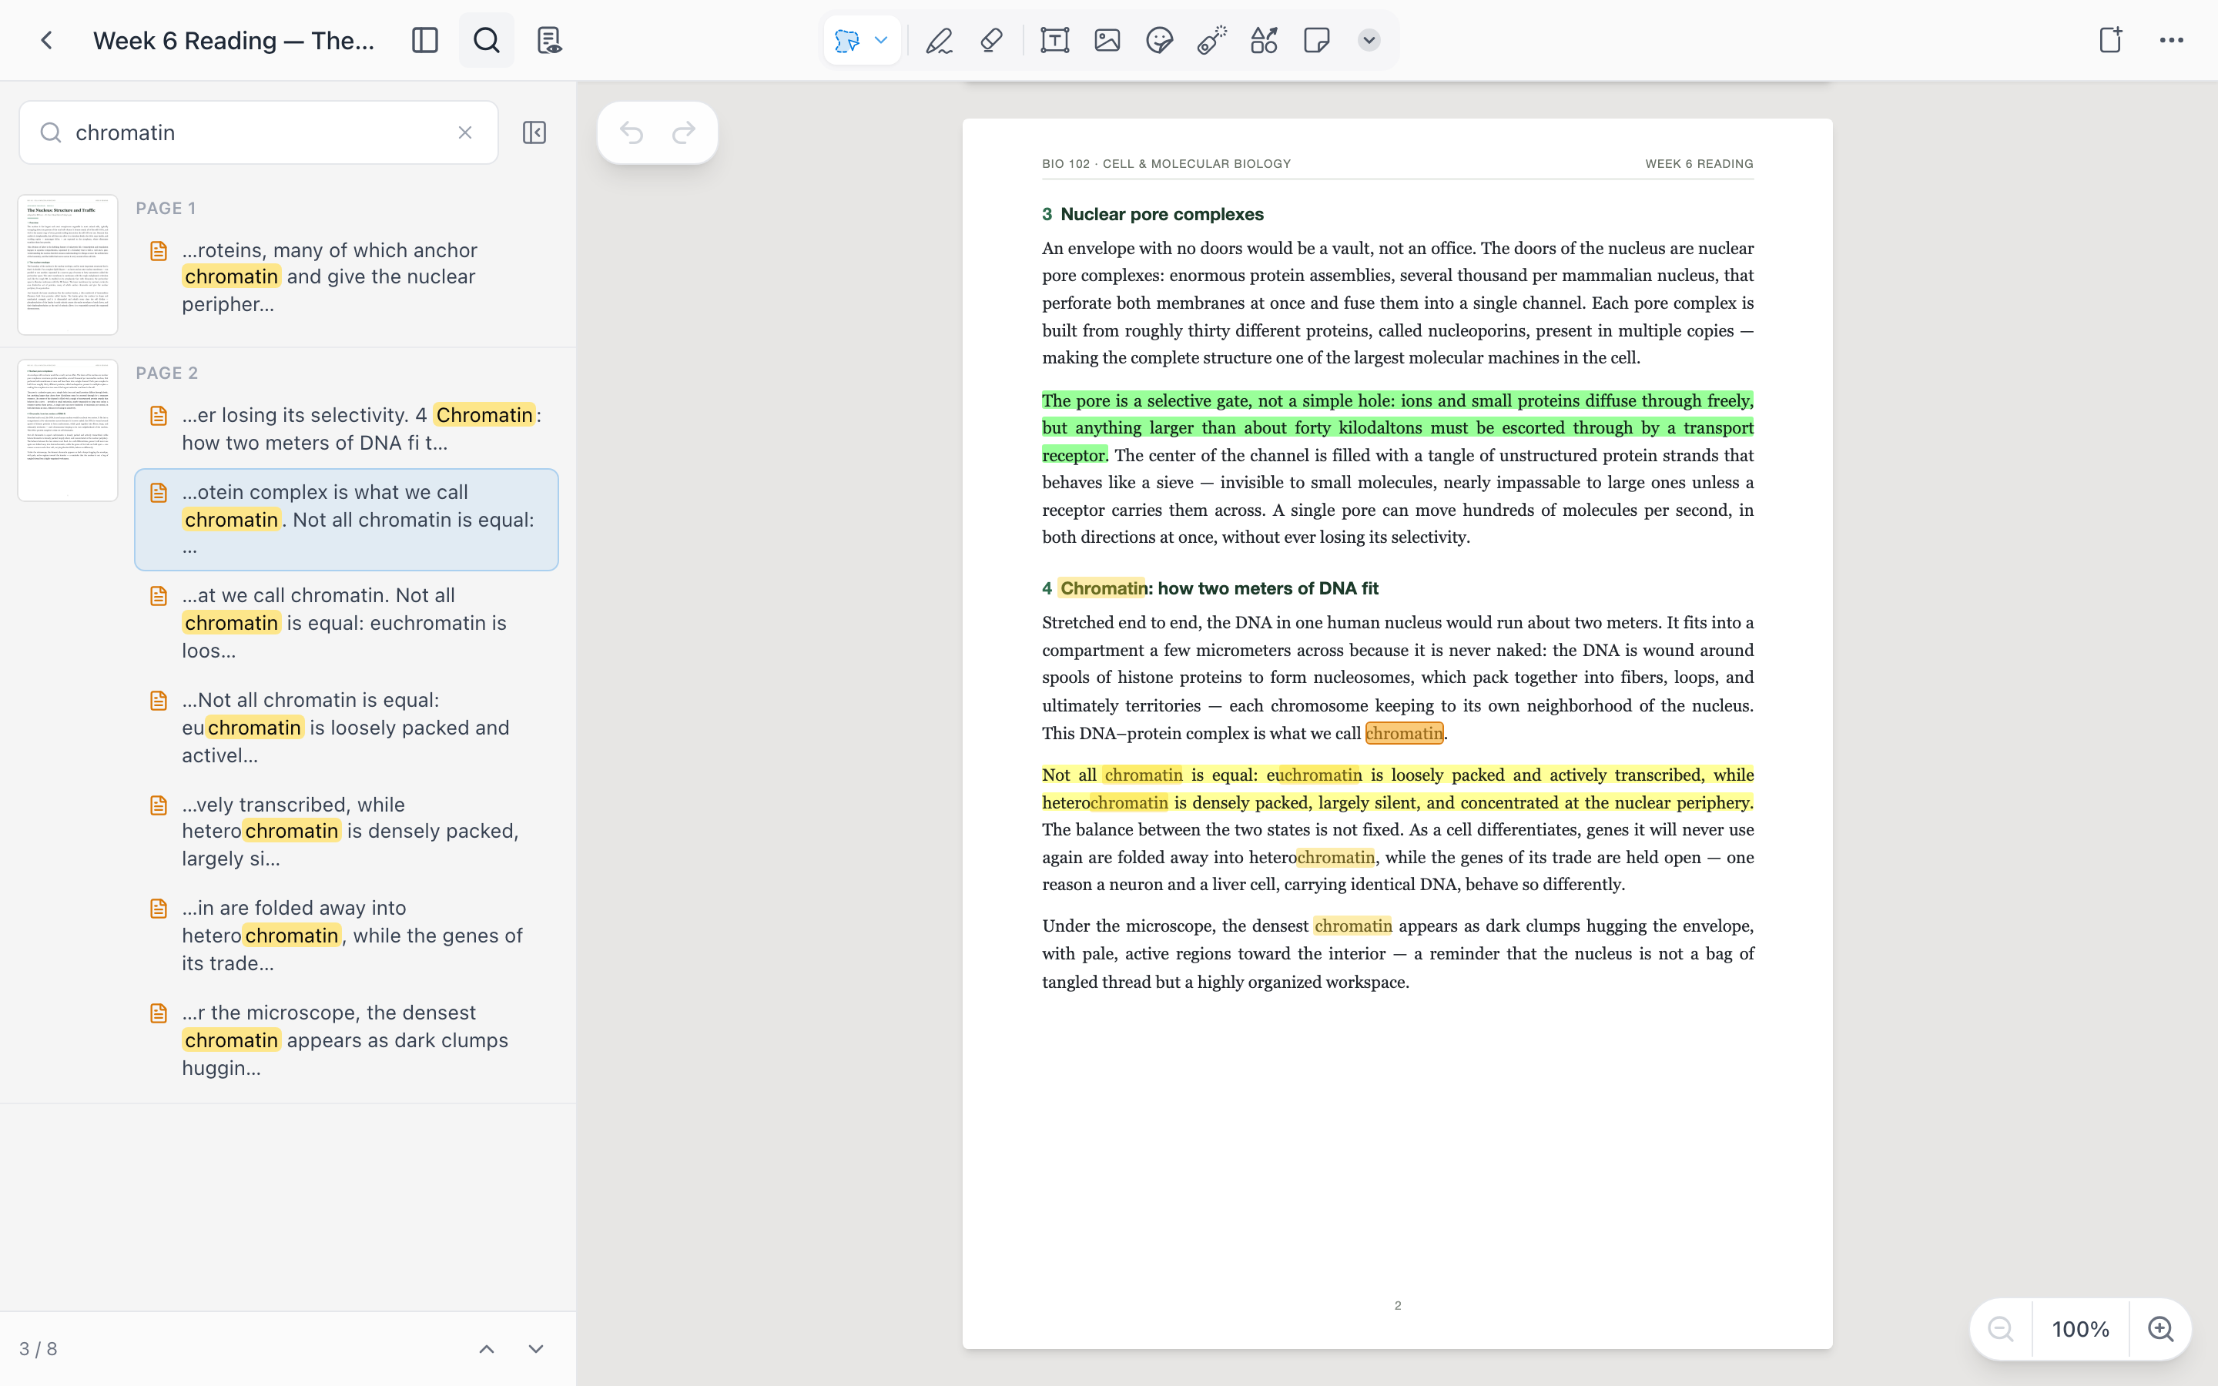
Task: Open result "heterochromatin is densely packed"
Action: click(347, 832)
